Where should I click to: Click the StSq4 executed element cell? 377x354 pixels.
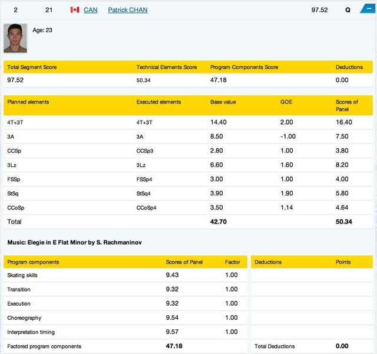click(144, 193)
